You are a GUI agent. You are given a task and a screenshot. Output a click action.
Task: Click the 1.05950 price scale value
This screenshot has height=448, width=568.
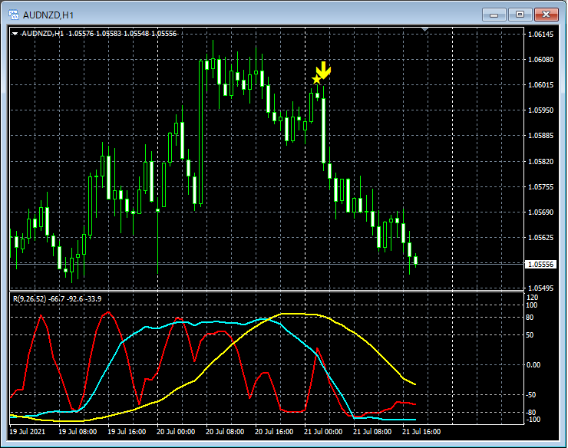click(x=541, y=110)
